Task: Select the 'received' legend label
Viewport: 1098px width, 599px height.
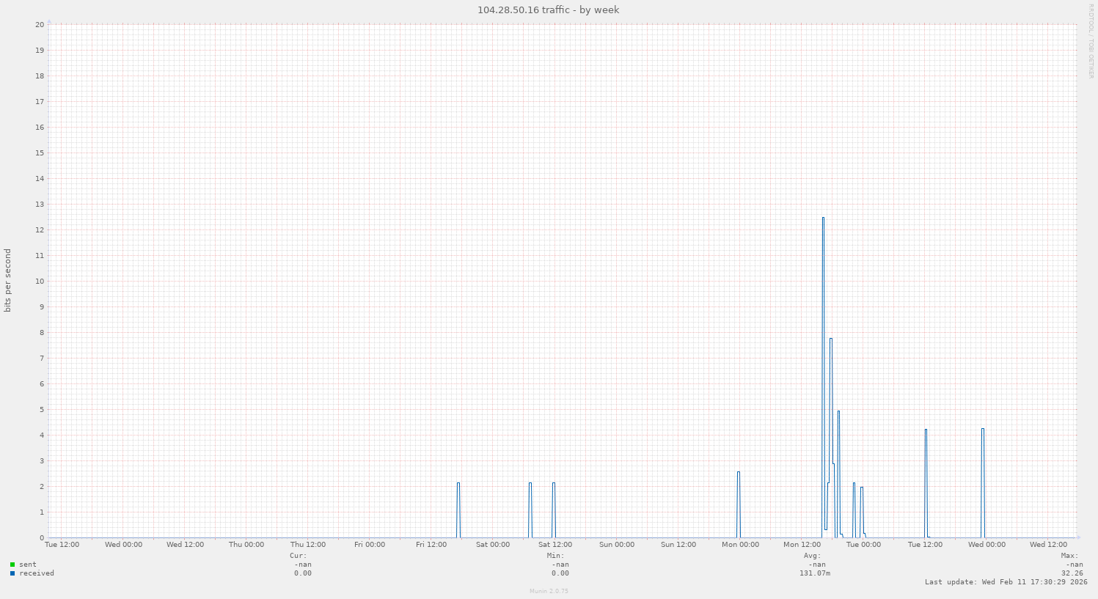Action: [x=37, y=573]
